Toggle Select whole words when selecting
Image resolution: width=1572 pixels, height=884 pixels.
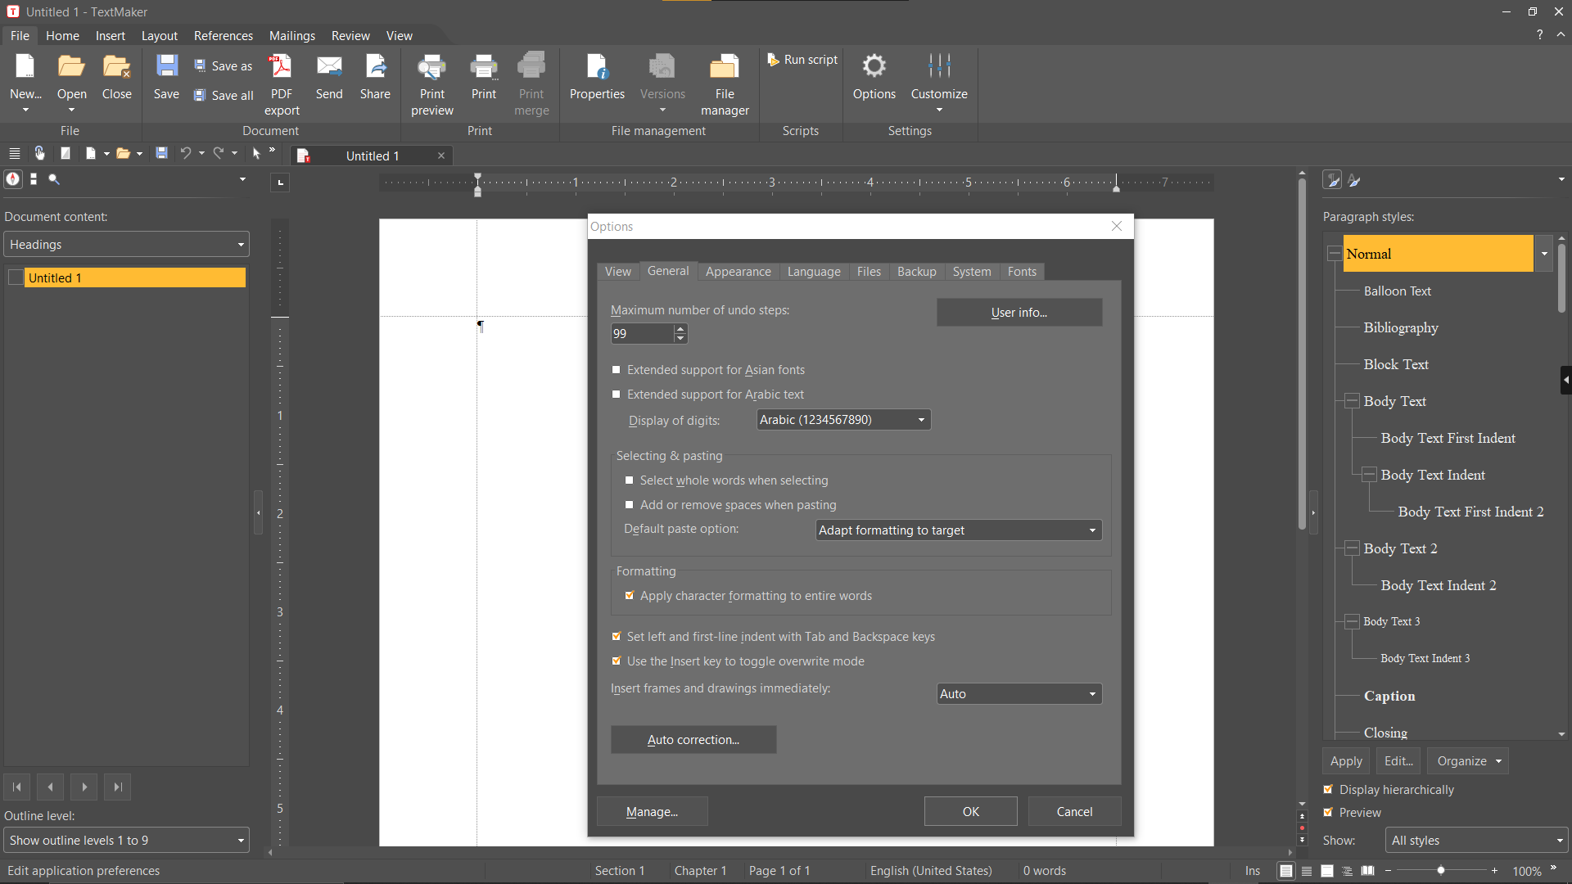coord(630,480)
